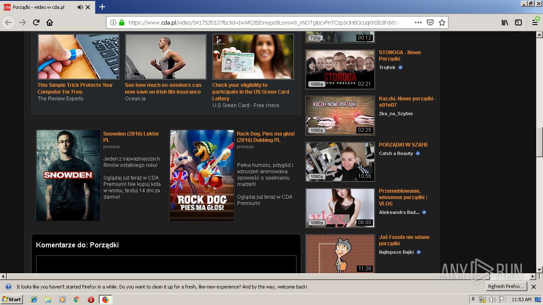Click the taskbar clock showing 11:53 AM
The width and height of the screenshot is (543, 305).
tap(522, 299)
